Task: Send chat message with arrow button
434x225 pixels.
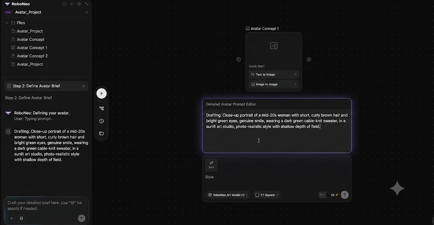Action: pyautogui.click(x=81, y=218)
